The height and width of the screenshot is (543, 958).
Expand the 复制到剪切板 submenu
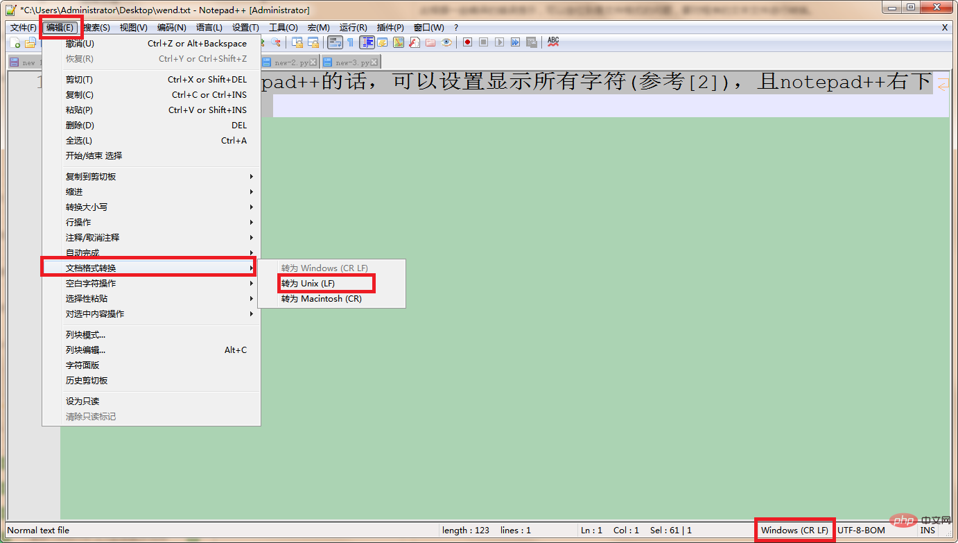(x=151, y=177)
